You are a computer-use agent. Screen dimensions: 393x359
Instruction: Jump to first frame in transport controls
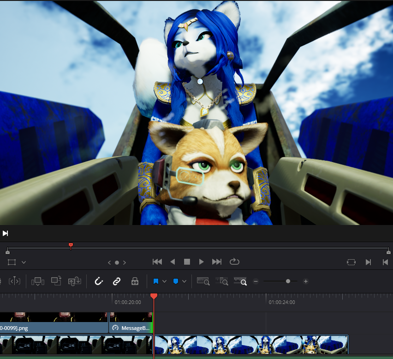(157, 262)
